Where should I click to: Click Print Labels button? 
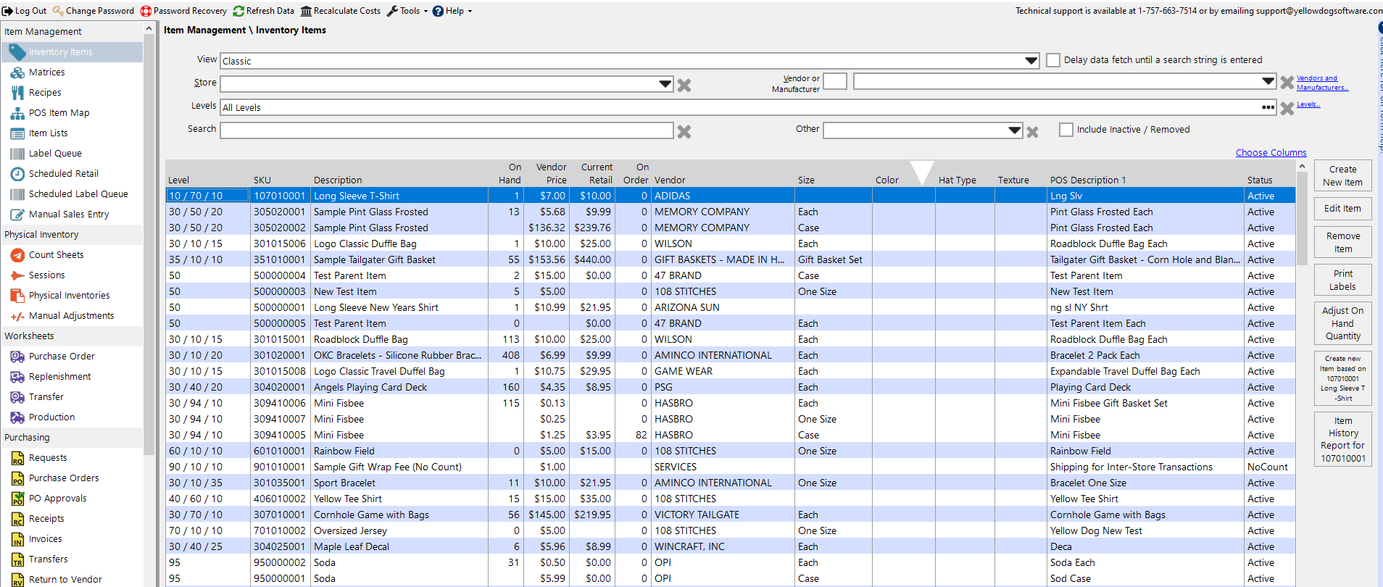click(1342, 280)
